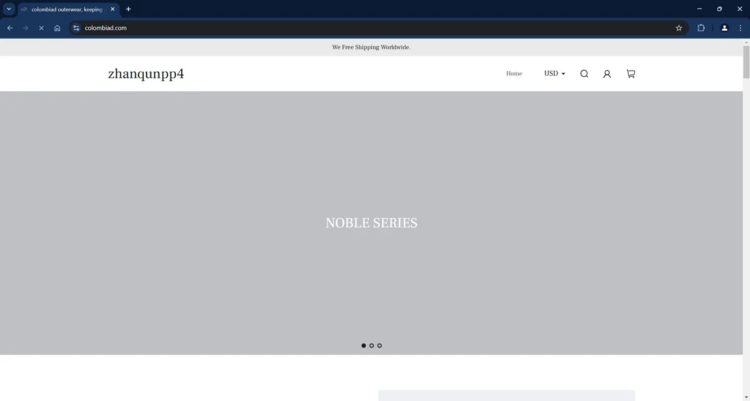Screen dimensions: 750x401
Task: Click the scrollbar up arrow
Action: pos(746,42)
